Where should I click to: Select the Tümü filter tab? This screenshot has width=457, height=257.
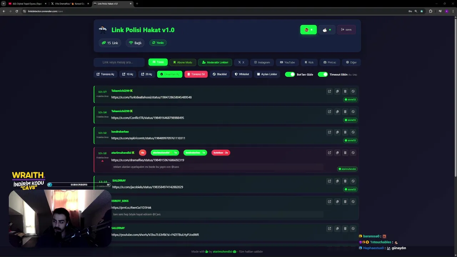(x=158, y=62)
